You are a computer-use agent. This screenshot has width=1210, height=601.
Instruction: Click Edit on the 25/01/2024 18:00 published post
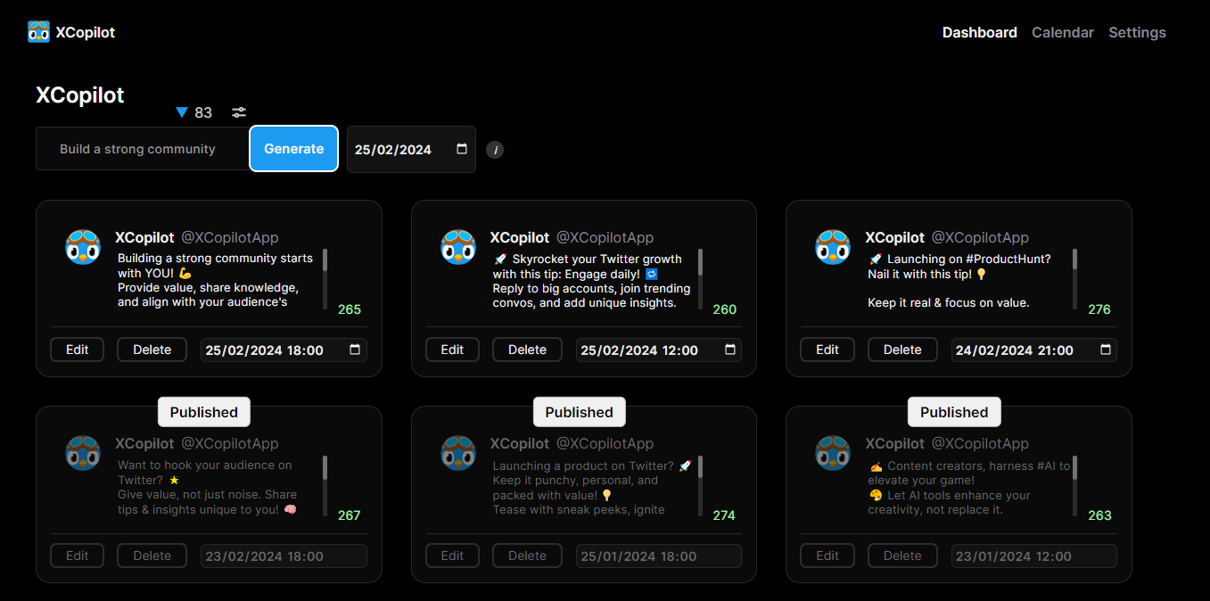point(452,556)
